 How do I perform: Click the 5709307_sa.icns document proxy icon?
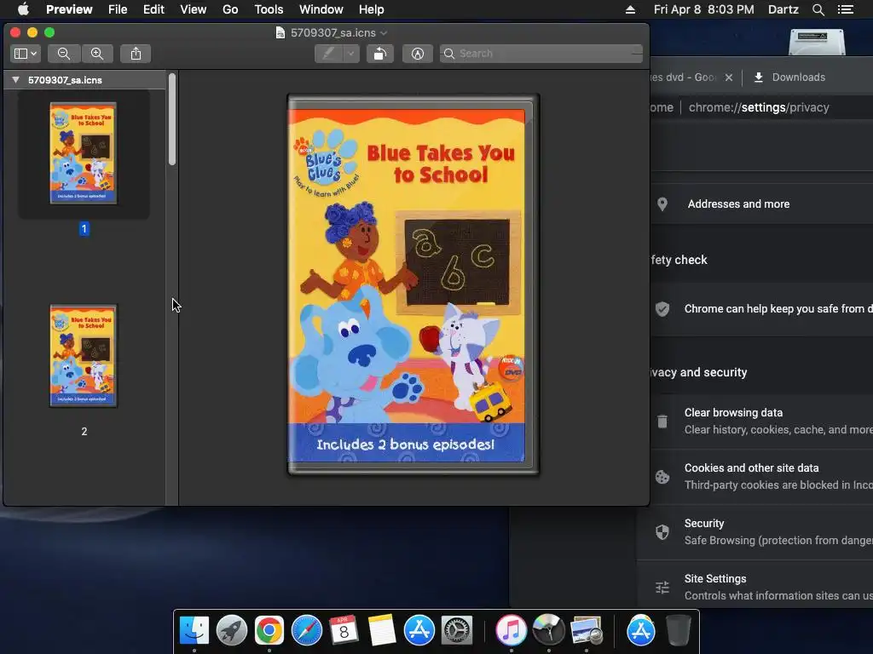[280, 33]
